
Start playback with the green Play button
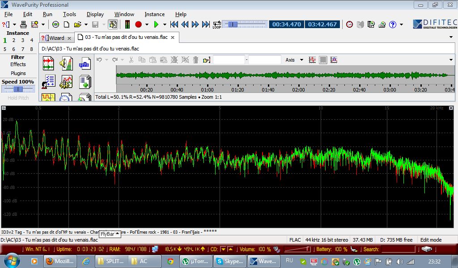pos(156,25)
